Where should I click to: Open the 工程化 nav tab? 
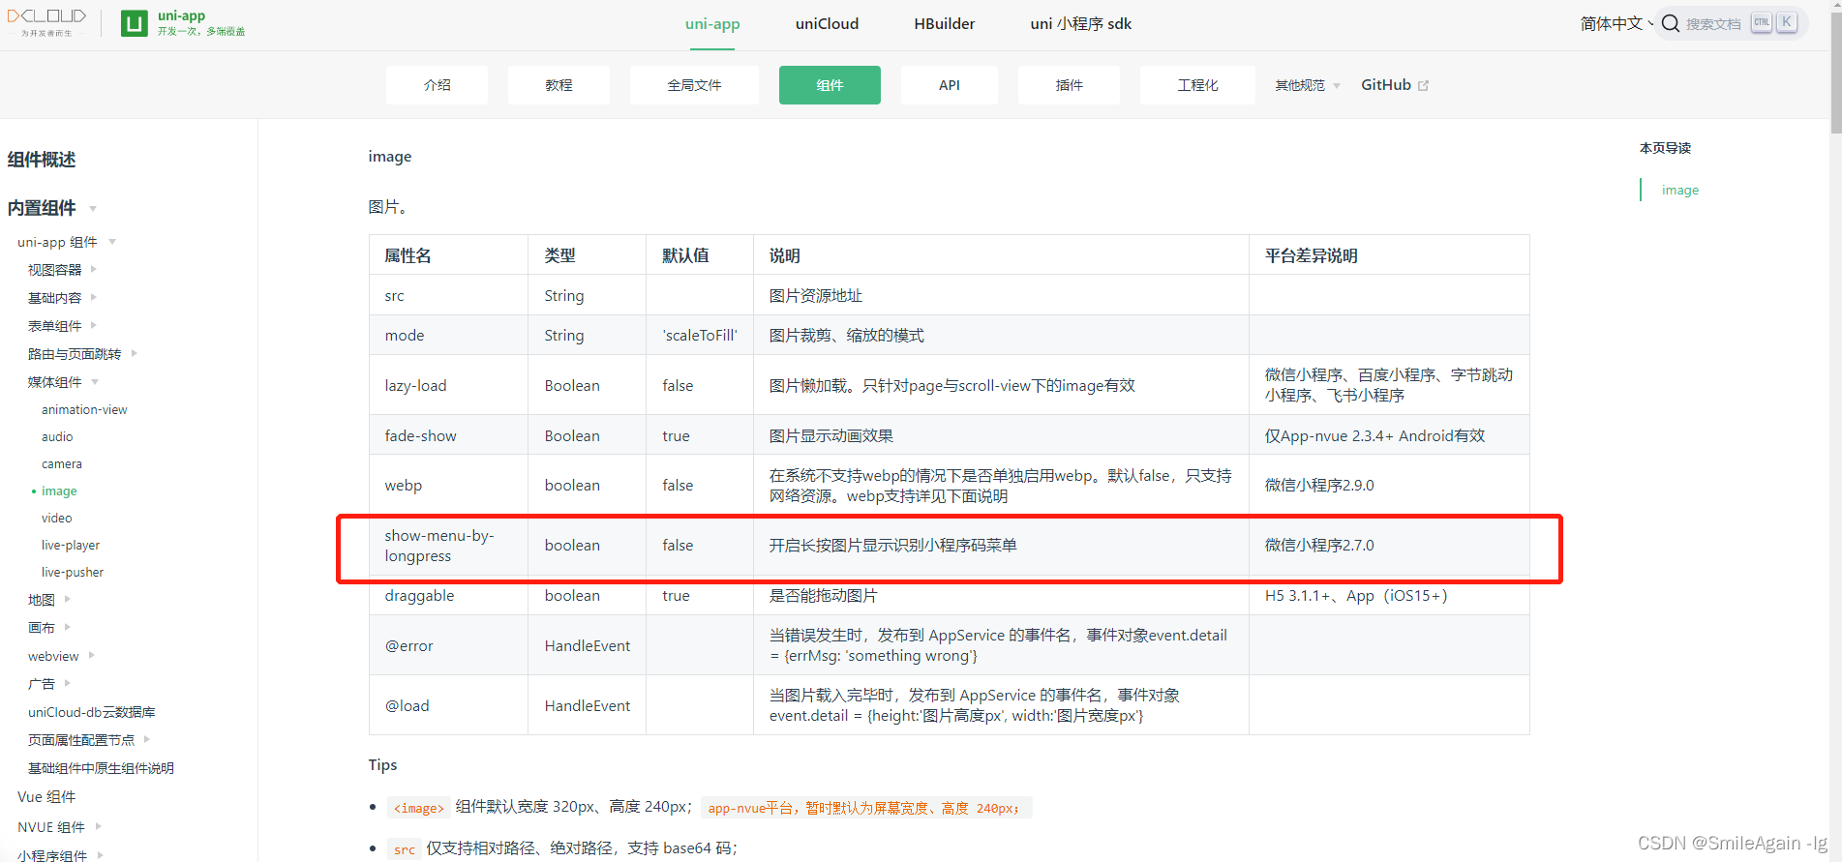click(1197, 85)
